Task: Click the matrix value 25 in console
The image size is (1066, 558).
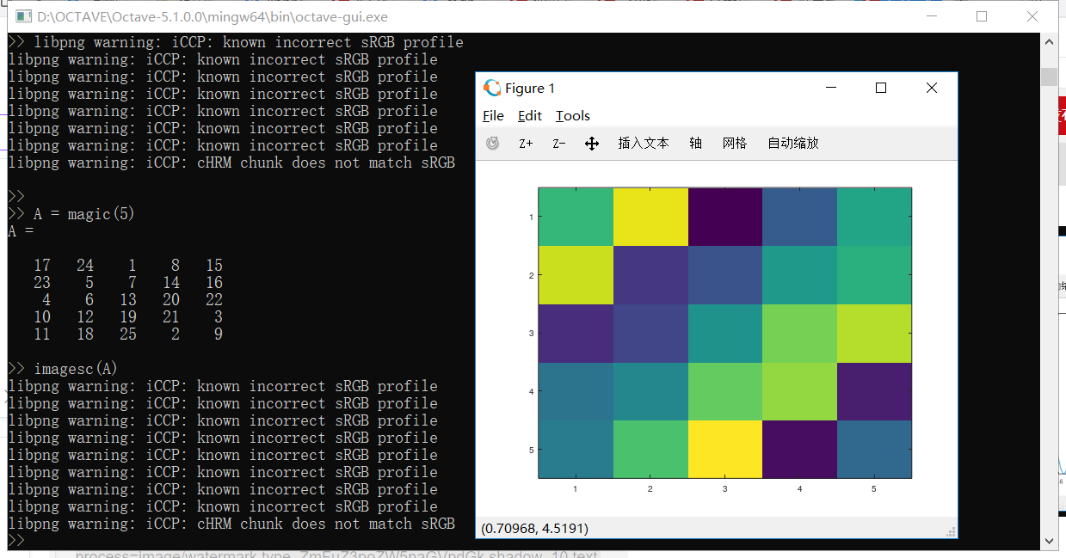Action: point(128,334)
